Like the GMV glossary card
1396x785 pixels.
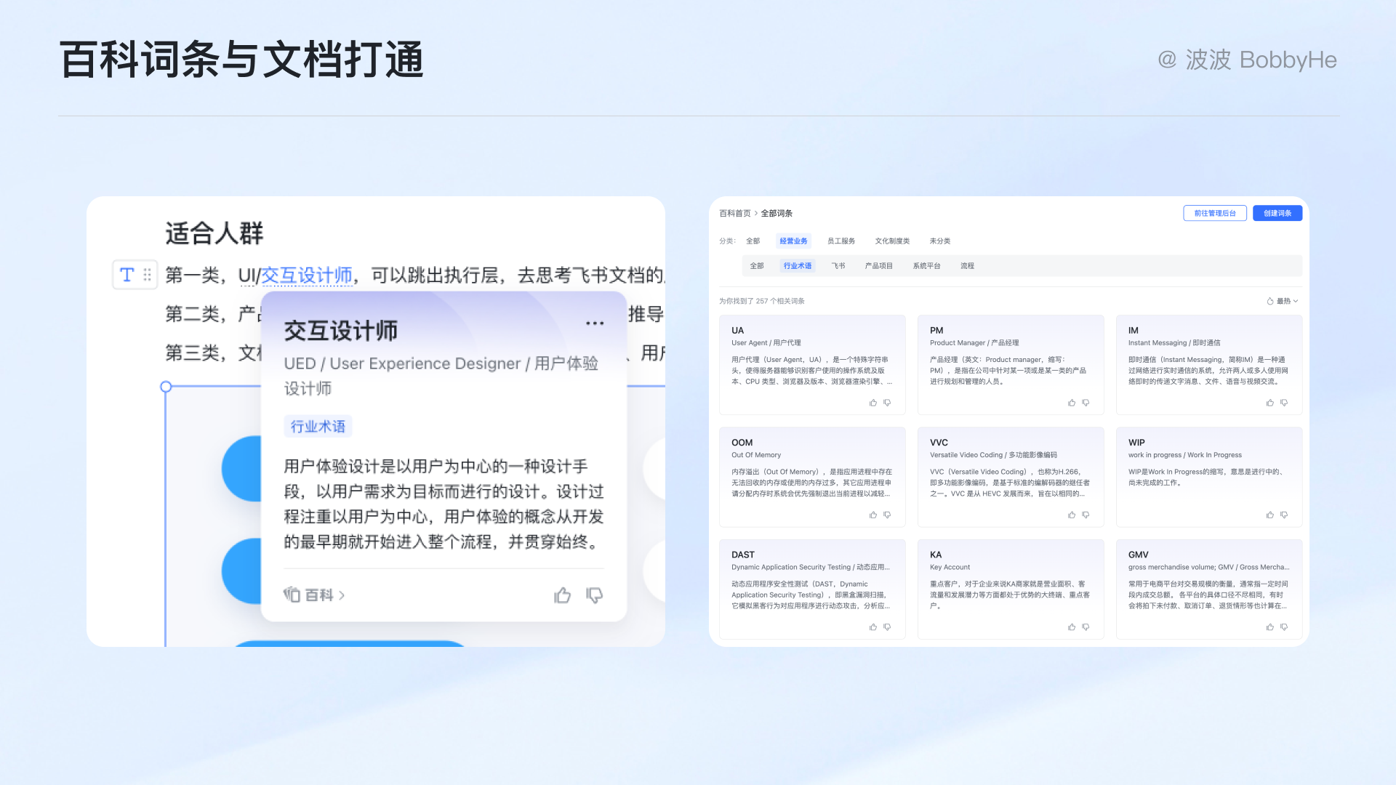click(x=1270, y=627)
